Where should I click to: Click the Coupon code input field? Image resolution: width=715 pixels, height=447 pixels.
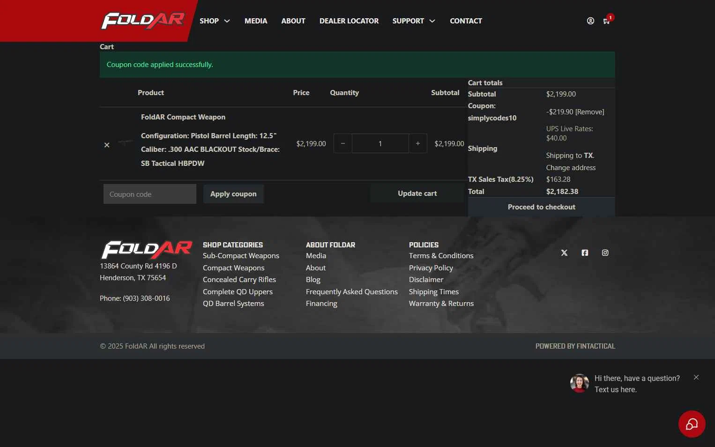point(150,194)
